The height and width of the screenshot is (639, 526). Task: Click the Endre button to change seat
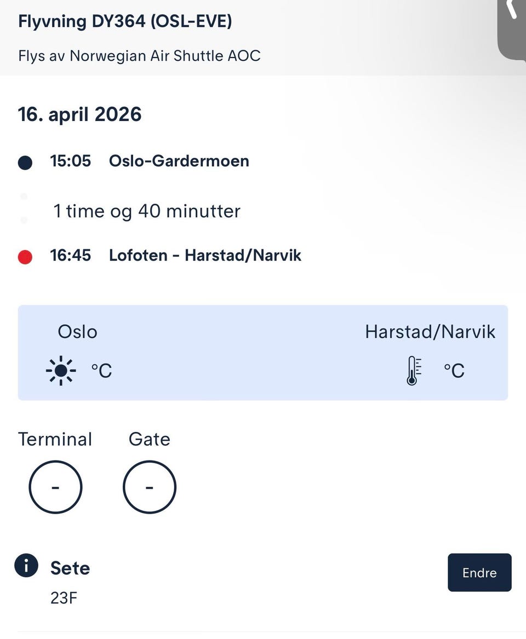479,573
